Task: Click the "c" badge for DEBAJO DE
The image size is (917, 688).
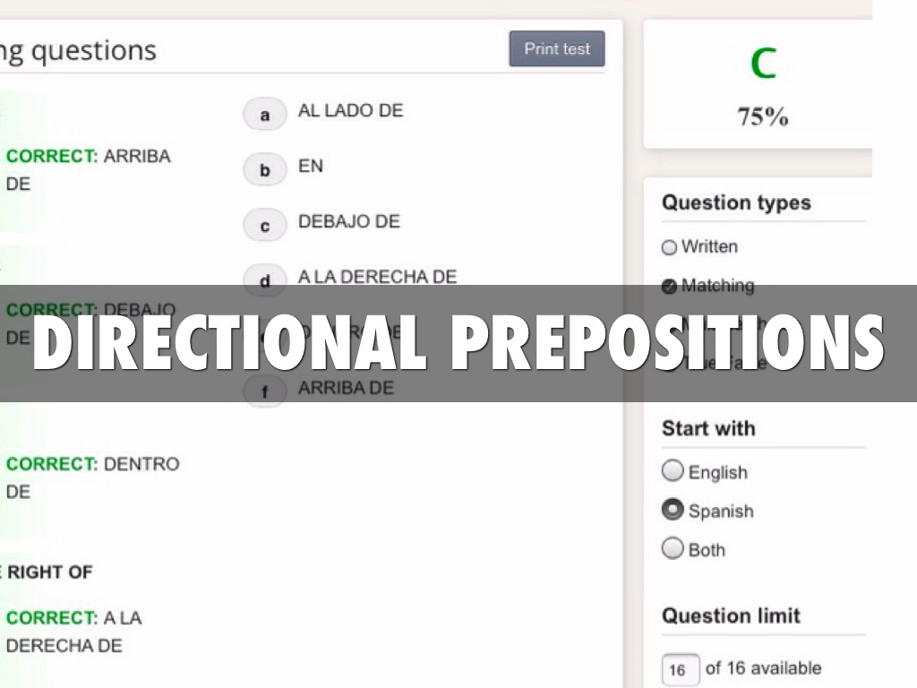Action: tap(264, 226)
